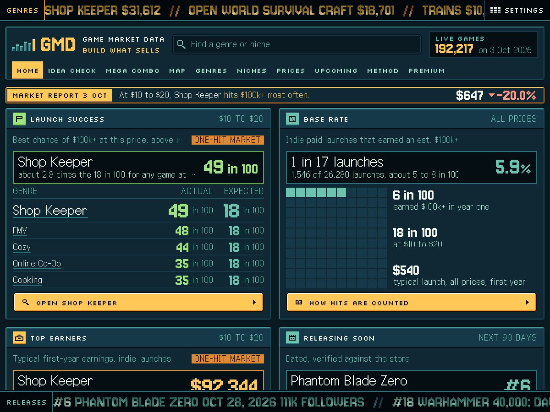Click '6 in 100' year one stat
Viewport: 550px width, 412px height.
click(x=413, y=195)
